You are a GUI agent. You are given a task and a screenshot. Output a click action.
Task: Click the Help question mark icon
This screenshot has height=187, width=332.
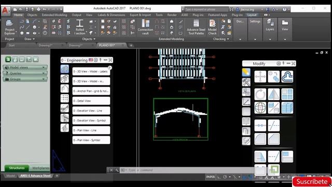pos(284,9)
